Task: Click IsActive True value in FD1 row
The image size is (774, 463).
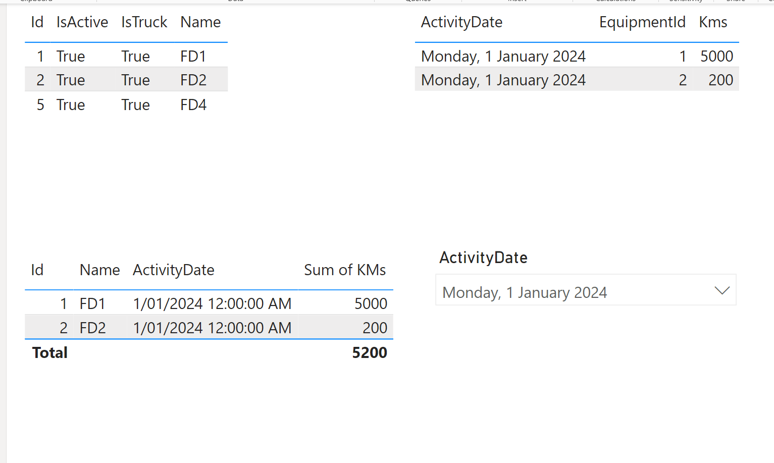Action: [x=71, y=57]
